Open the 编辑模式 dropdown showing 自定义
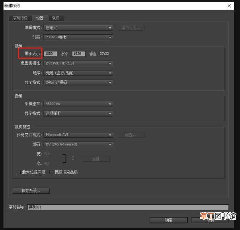 [x=78, y=28]
